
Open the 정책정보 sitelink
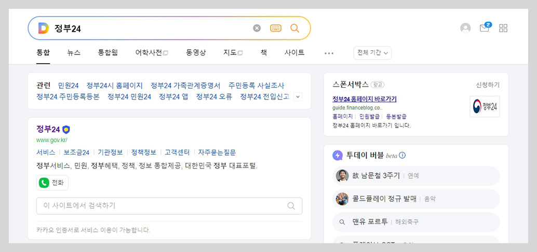tap(144, 152)
